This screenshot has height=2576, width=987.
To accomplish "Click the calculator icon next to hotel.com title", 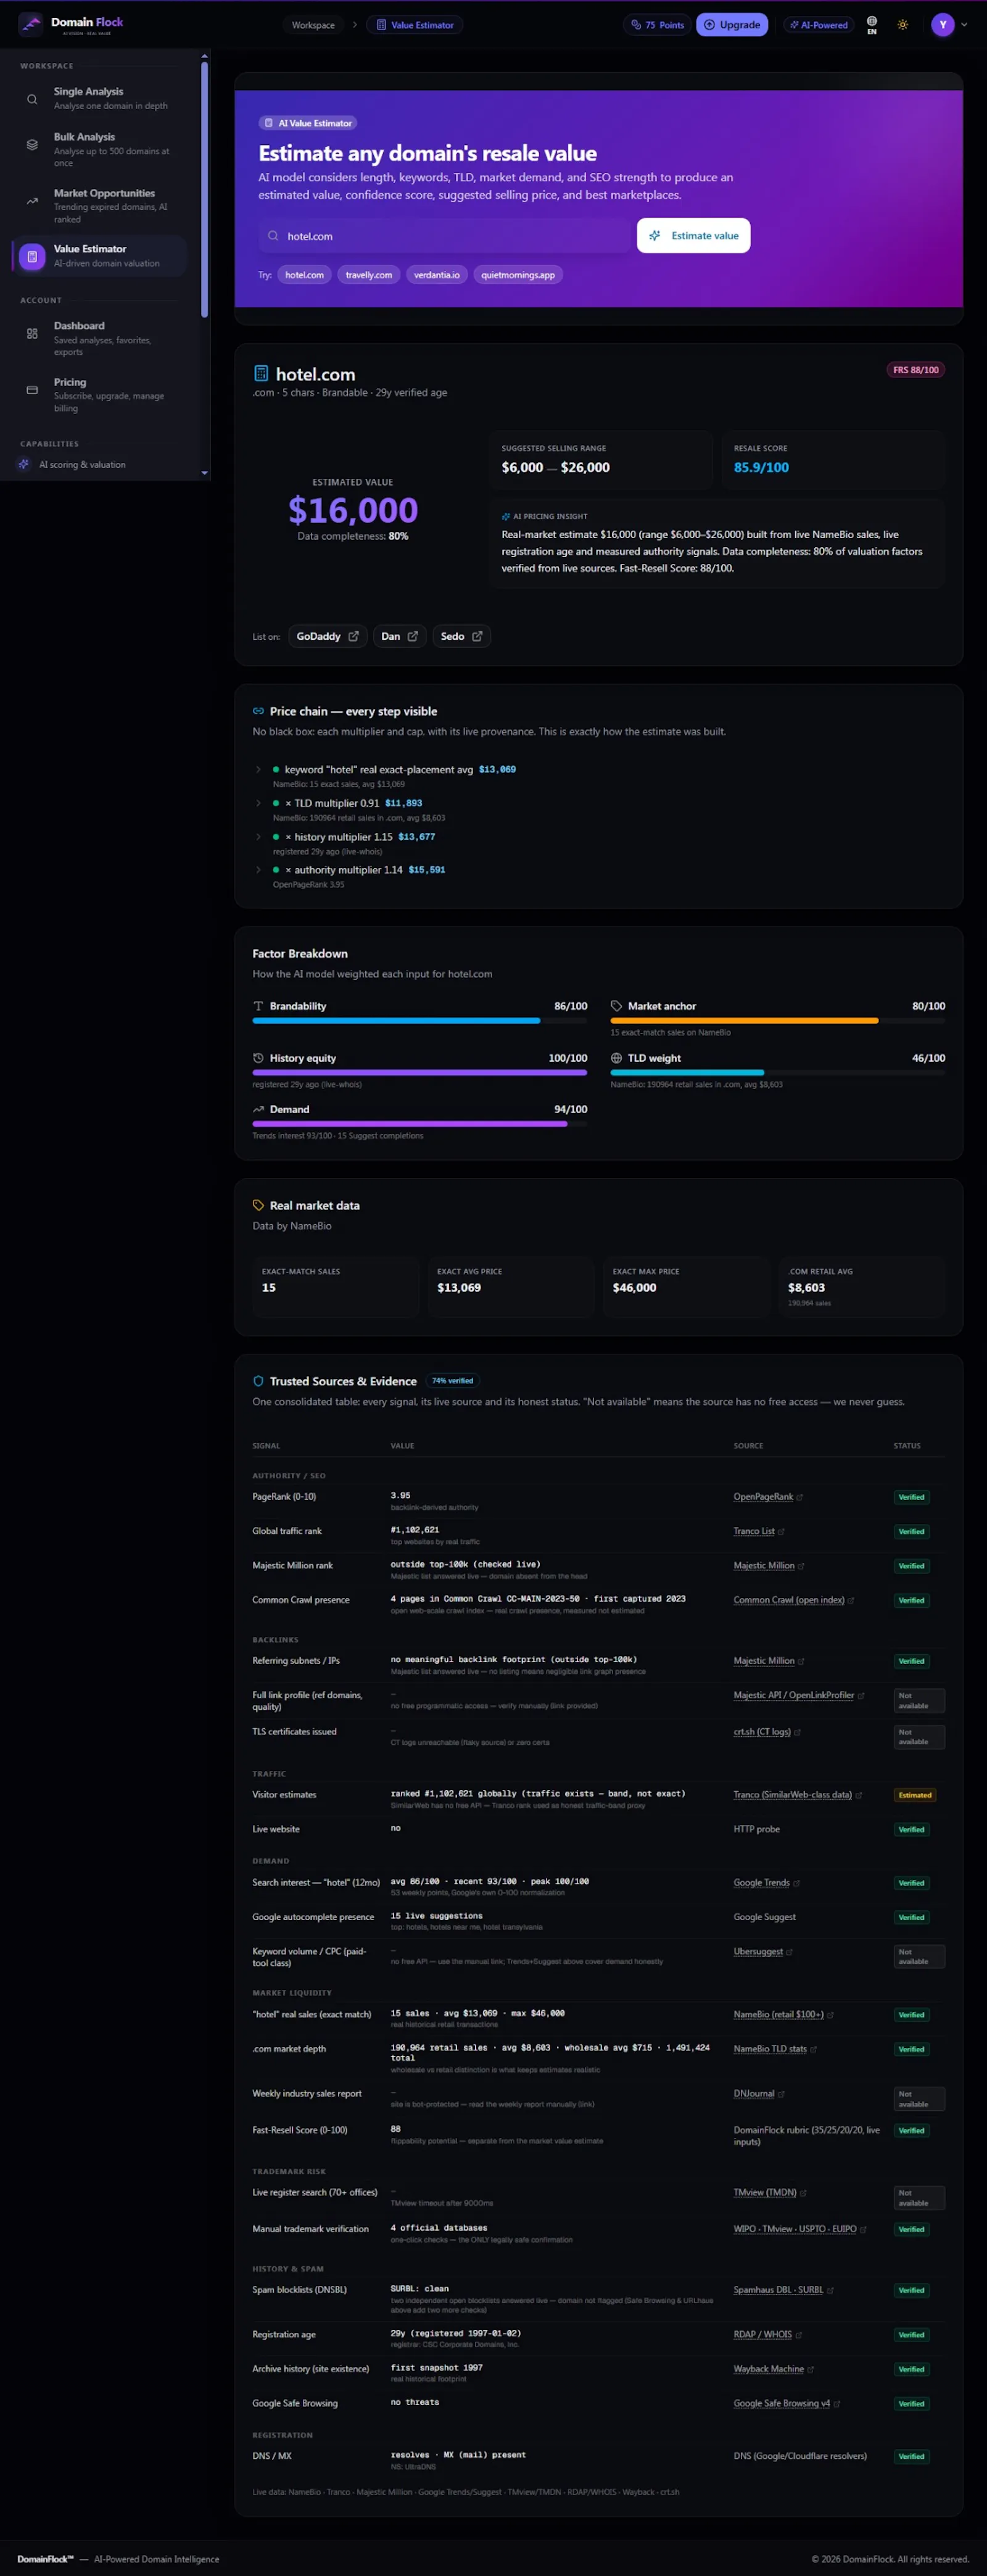I will tap(261, 373).
